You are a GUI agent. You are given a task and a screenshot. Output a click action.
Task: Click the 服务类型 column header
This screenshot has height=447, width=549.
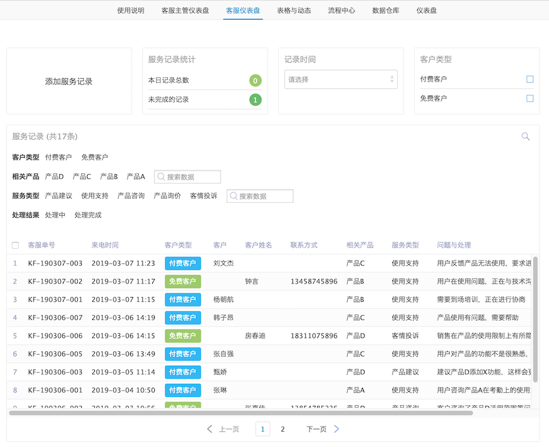click(x=405, y=245)
